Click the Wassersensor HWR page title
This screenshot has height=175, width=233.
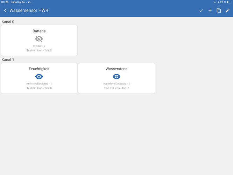coord(29,10)
